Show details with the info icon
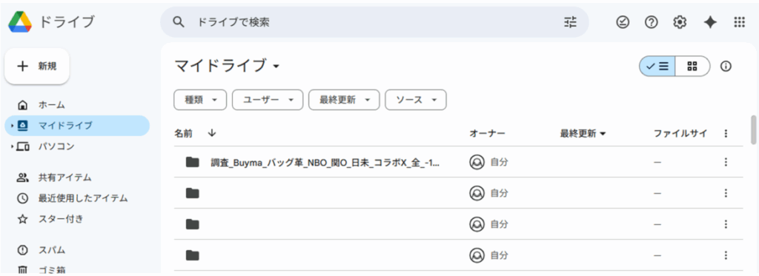Image resolution: width=759 pixels, height=276 pixels. [725, 66]
